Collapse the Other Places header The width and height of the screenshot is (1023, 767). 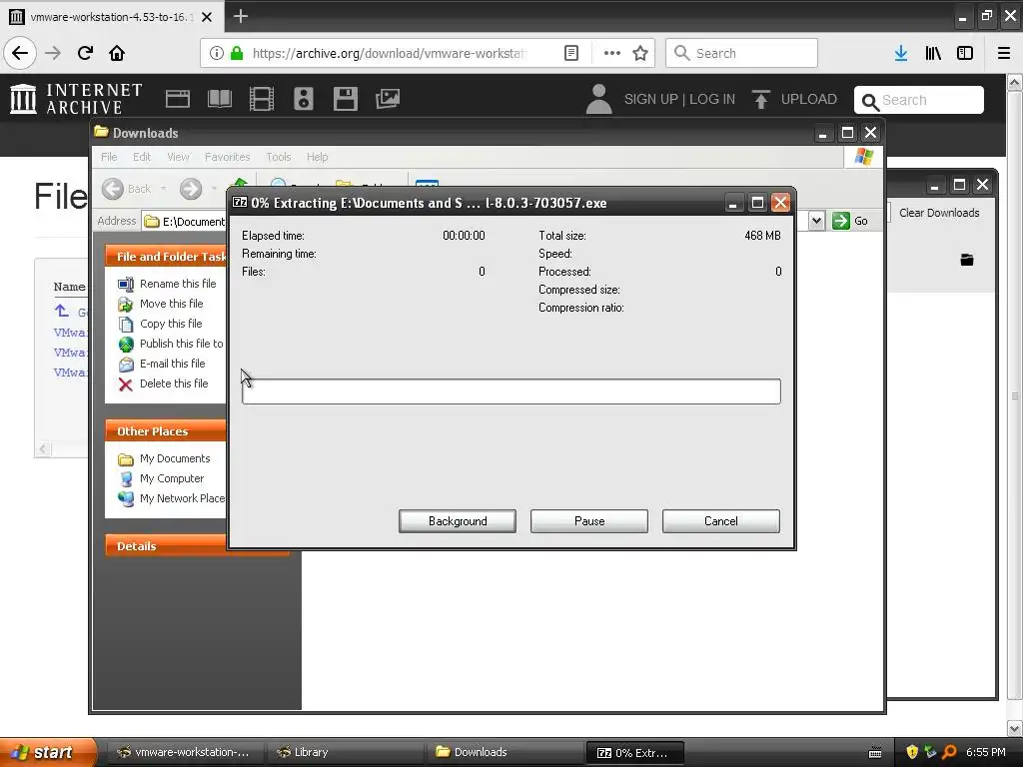click(166, 431)
